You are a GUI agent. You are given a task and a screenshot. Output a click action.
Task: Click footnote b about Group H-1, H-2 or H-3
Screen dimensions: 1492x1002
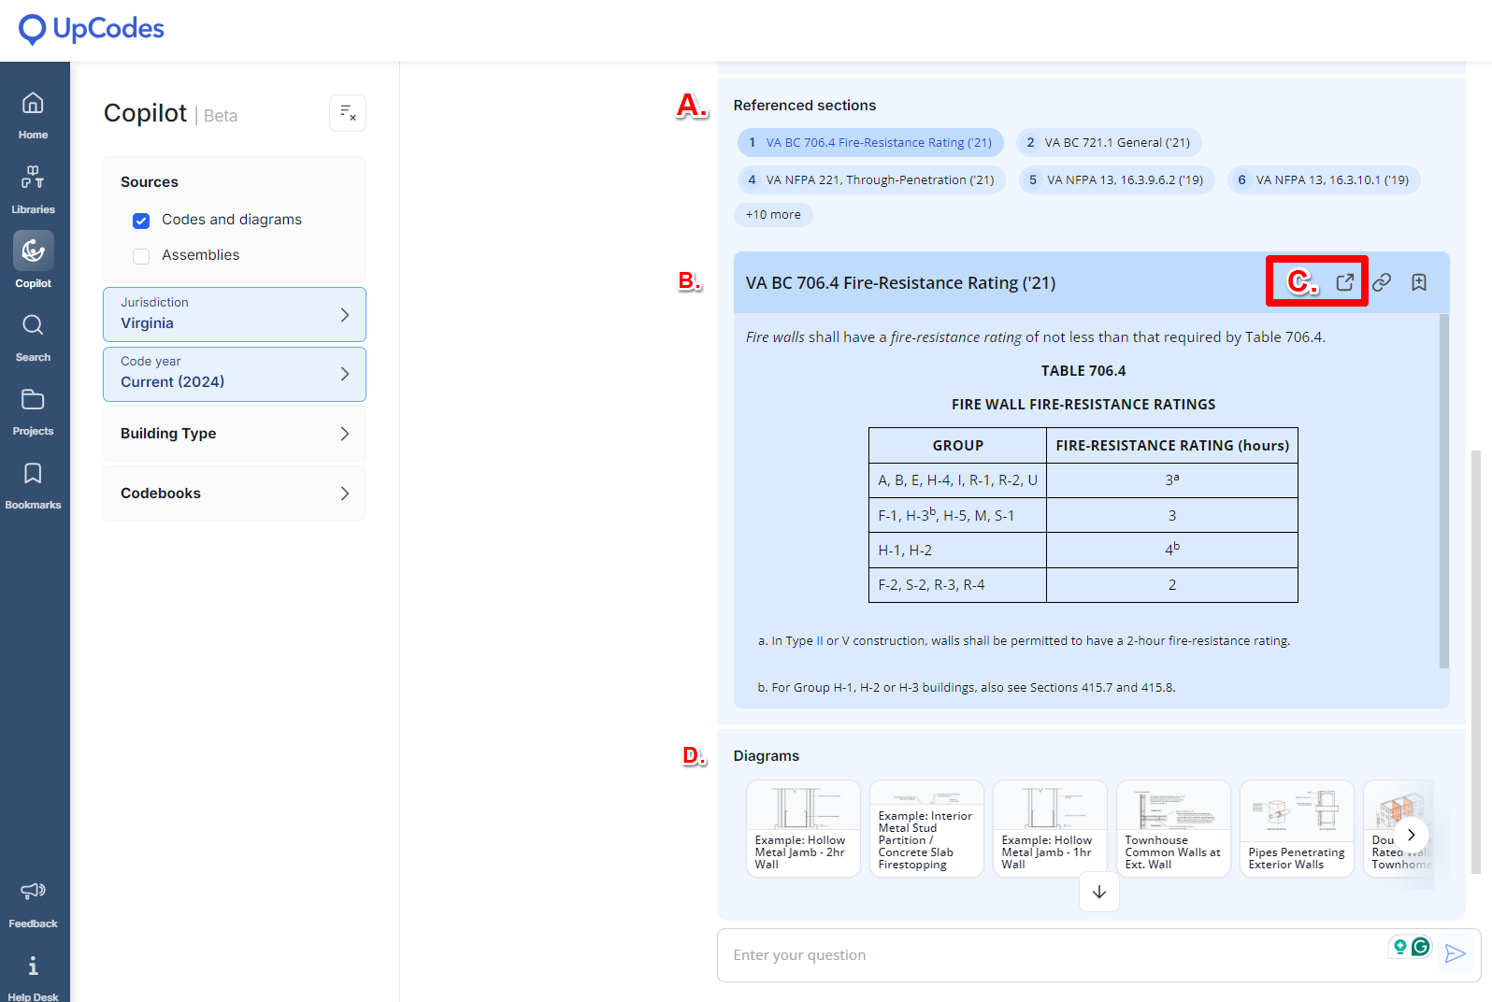pyautogui.click(x=967, y=688)
